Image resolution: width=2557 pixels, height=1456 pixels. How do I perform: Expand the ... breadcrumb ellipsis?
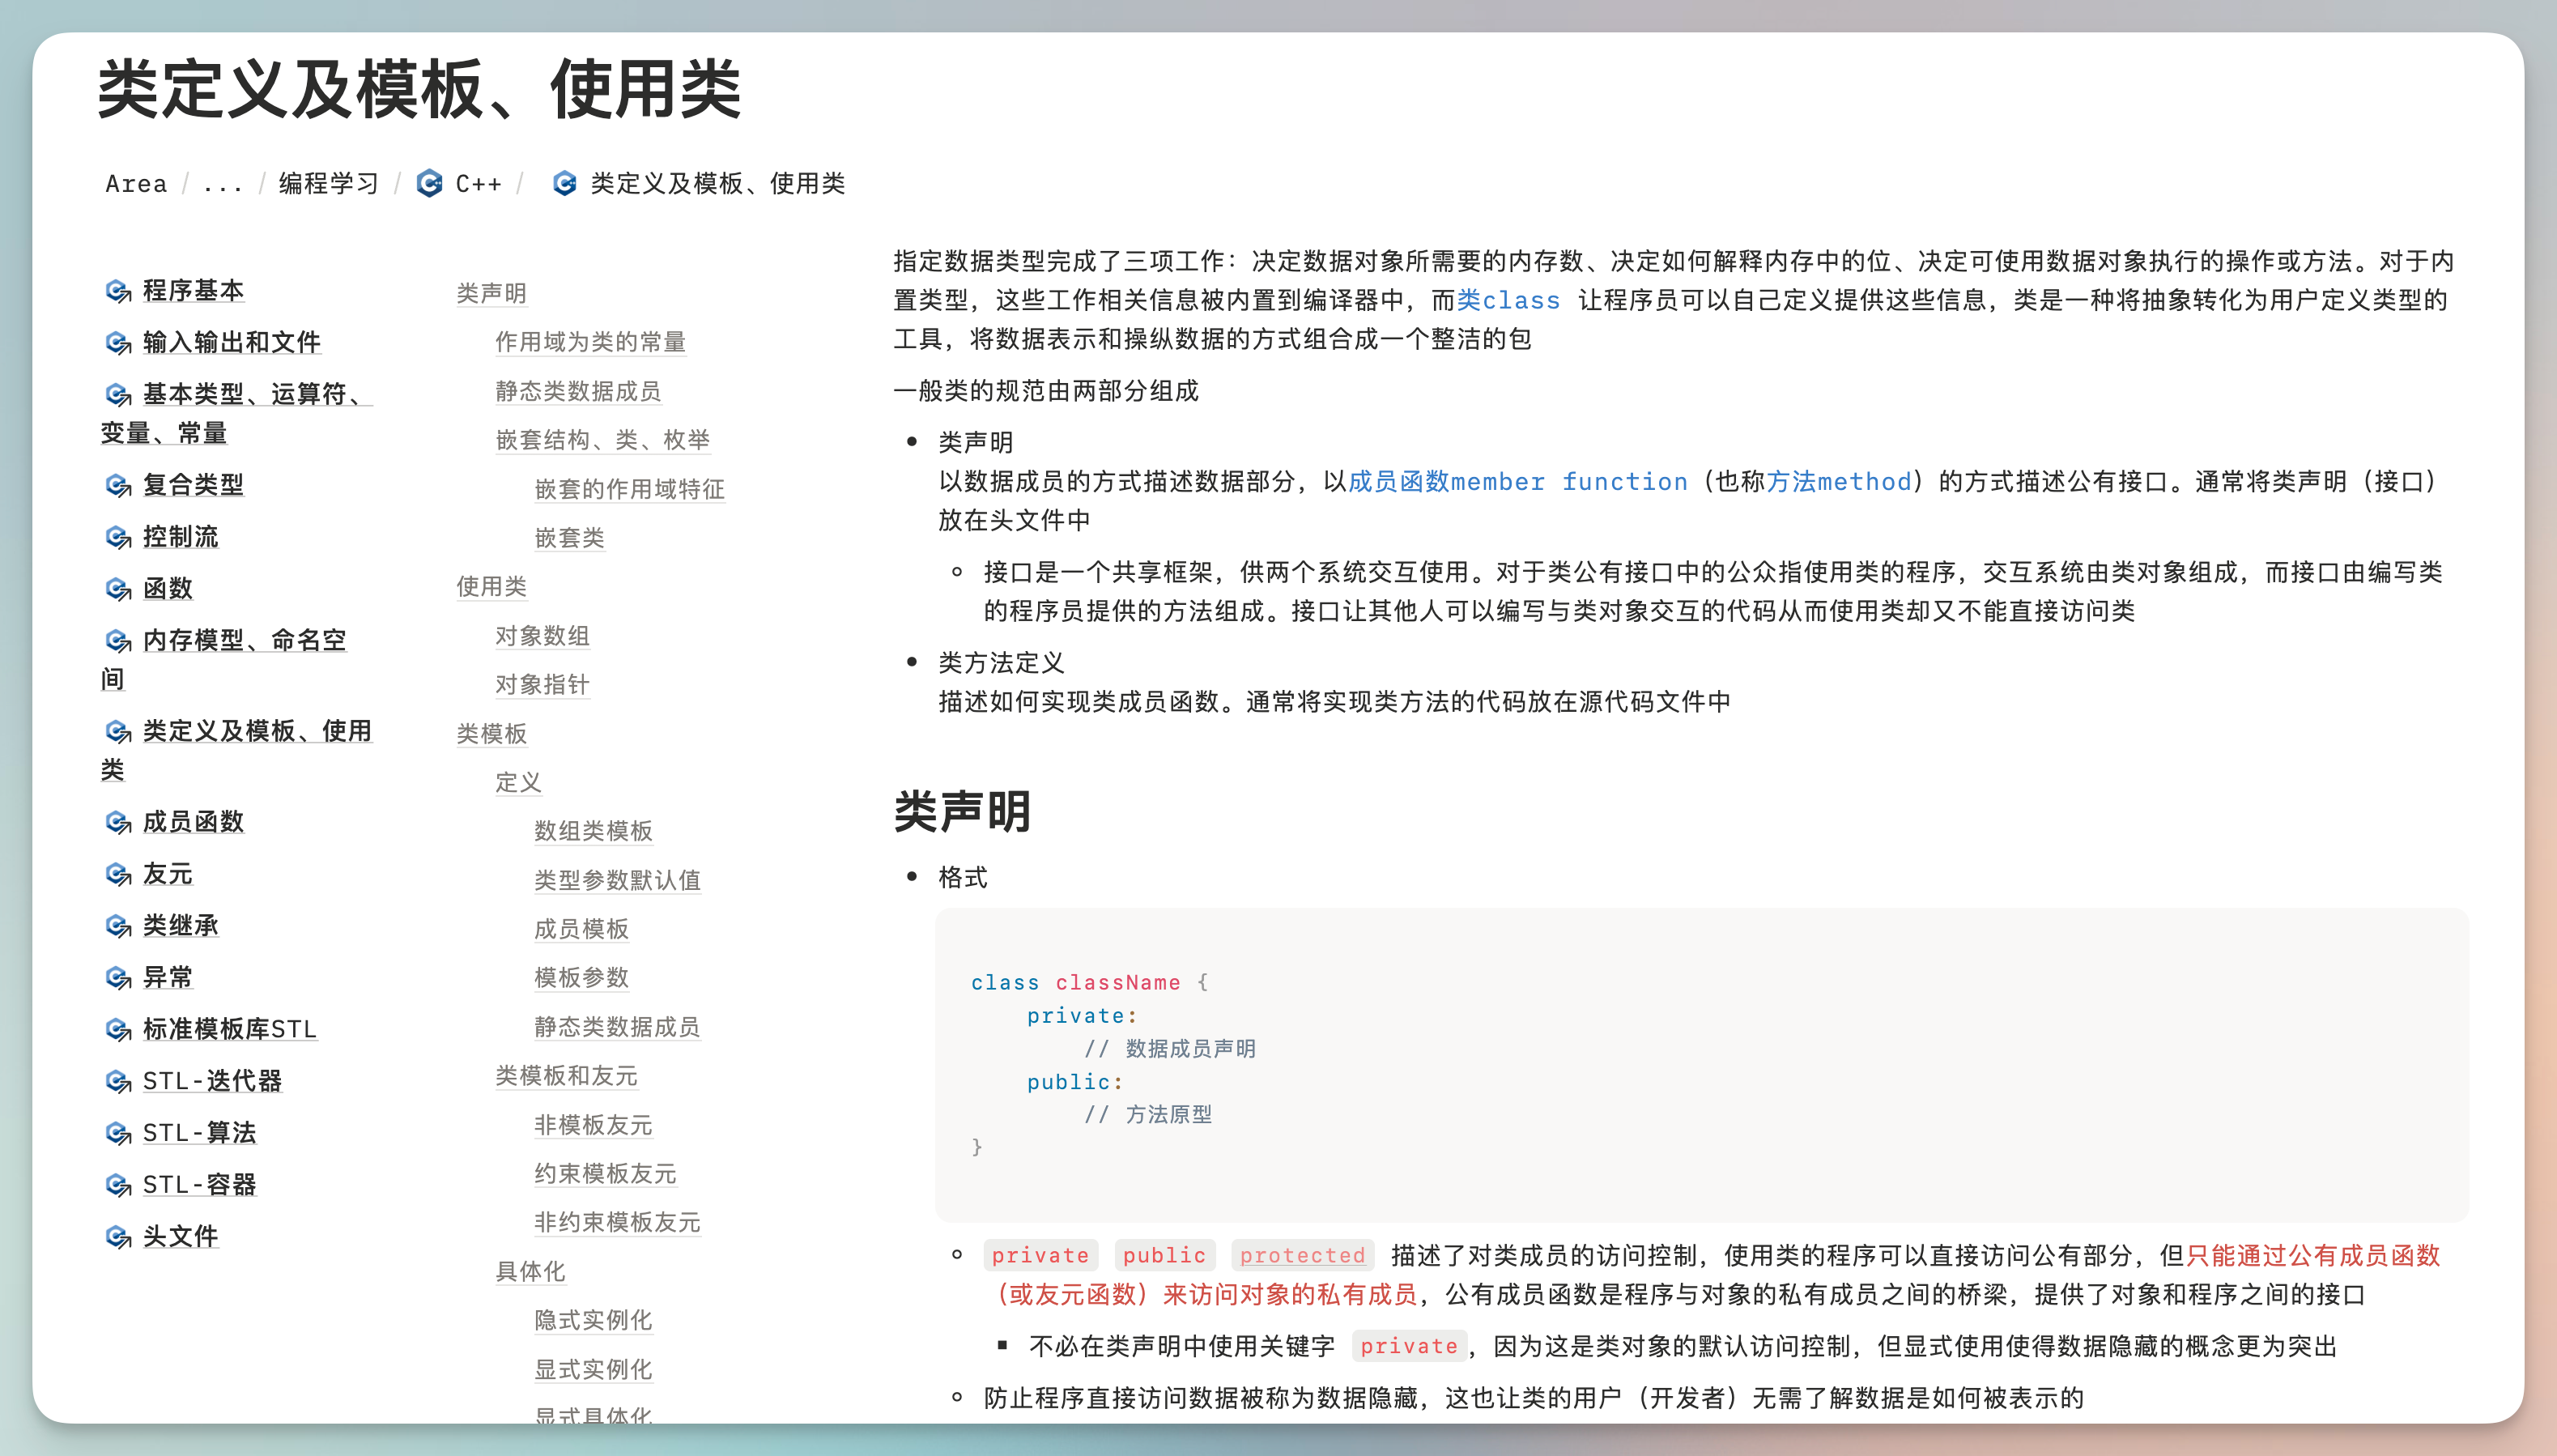(222, 184)
